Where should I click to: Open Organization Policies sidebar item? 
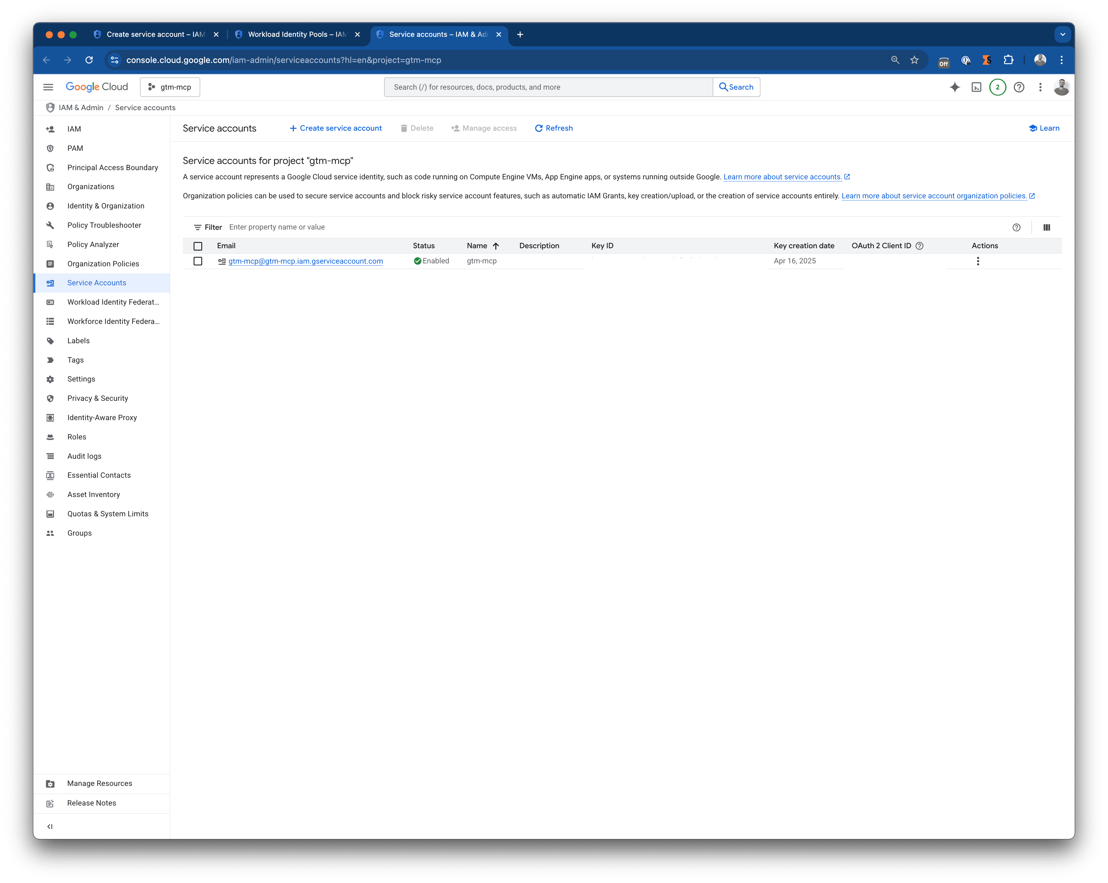click(102, 264)
